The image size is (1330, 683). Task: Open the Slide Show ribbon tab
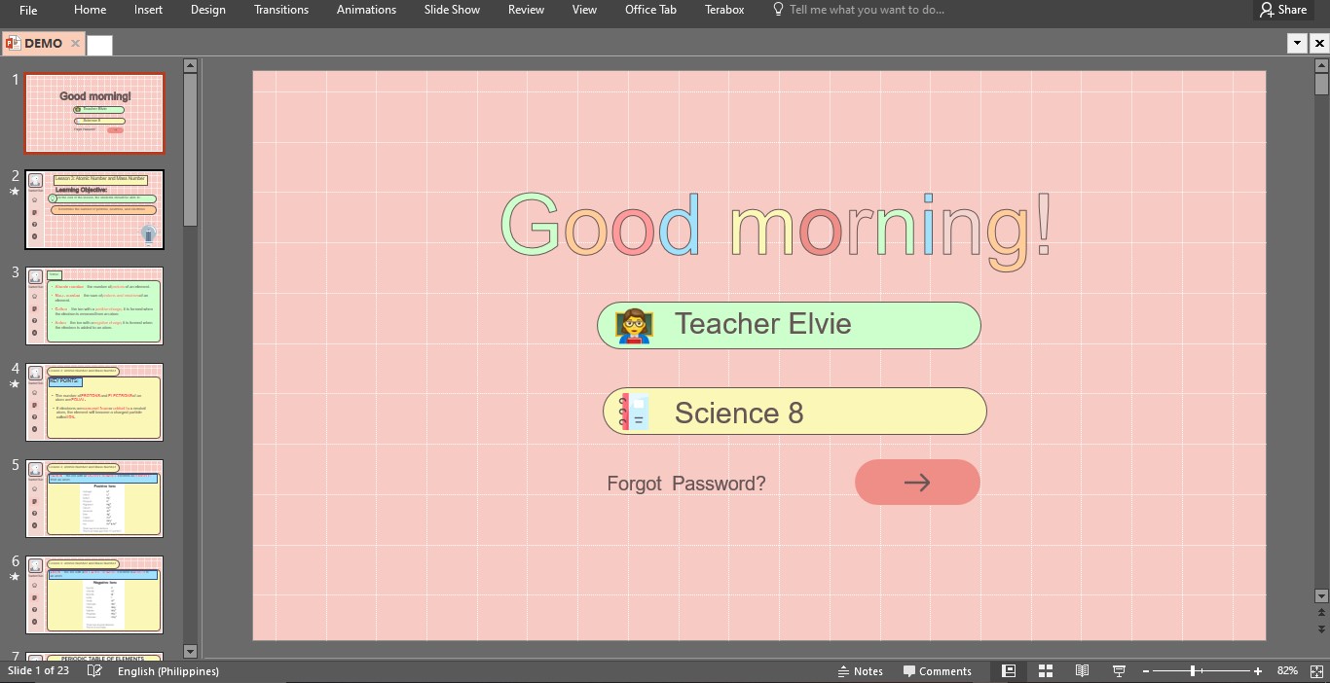452,10
